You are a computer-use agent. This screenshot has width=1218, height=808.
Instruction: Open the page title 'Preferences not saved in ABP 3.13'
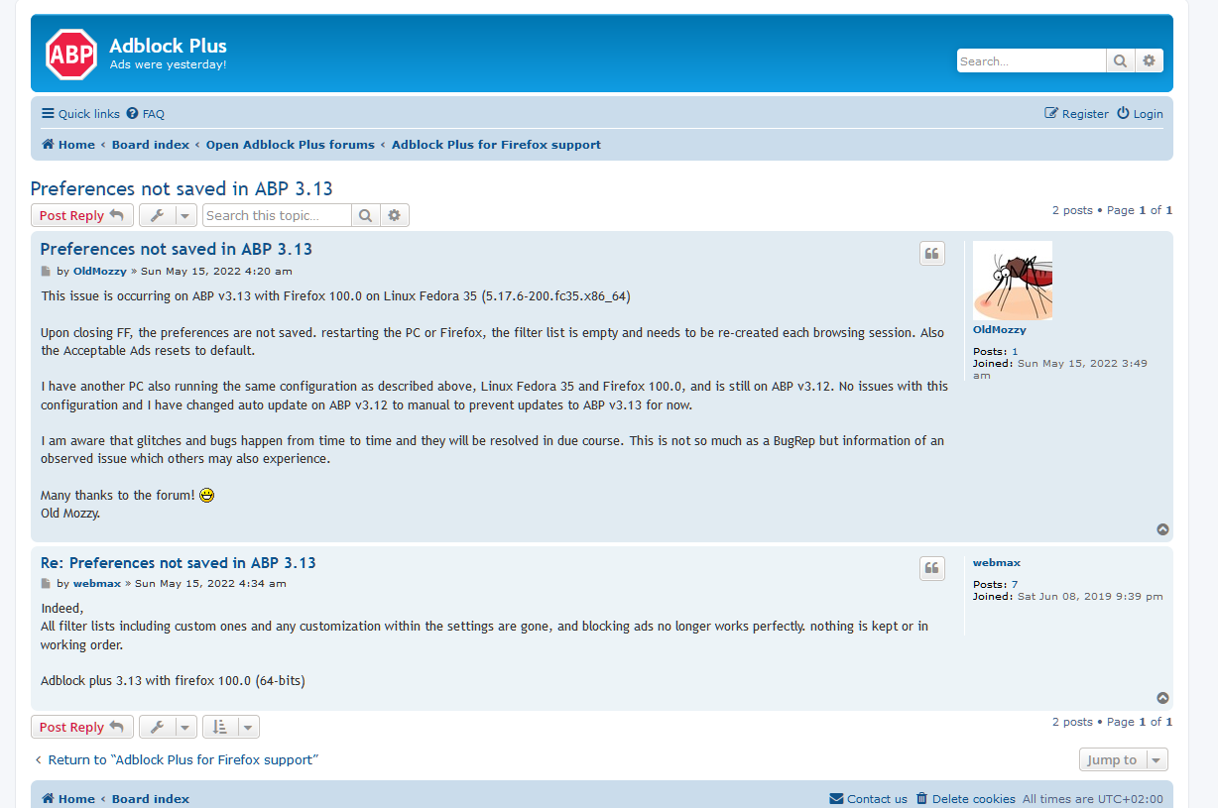point(182,188)
